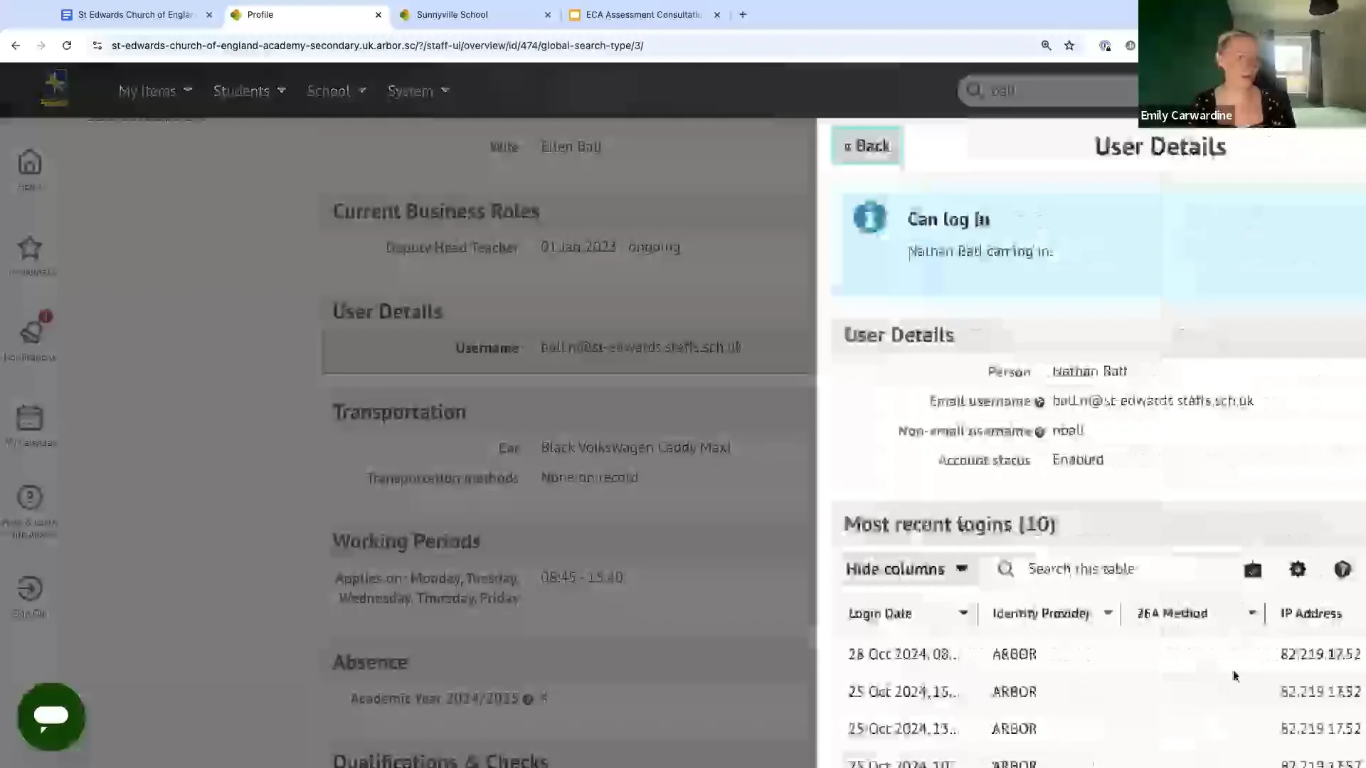Toggle the Identity Provider column sort arrow
Screen dimensions: 1366x768
tap(1108, 613)
